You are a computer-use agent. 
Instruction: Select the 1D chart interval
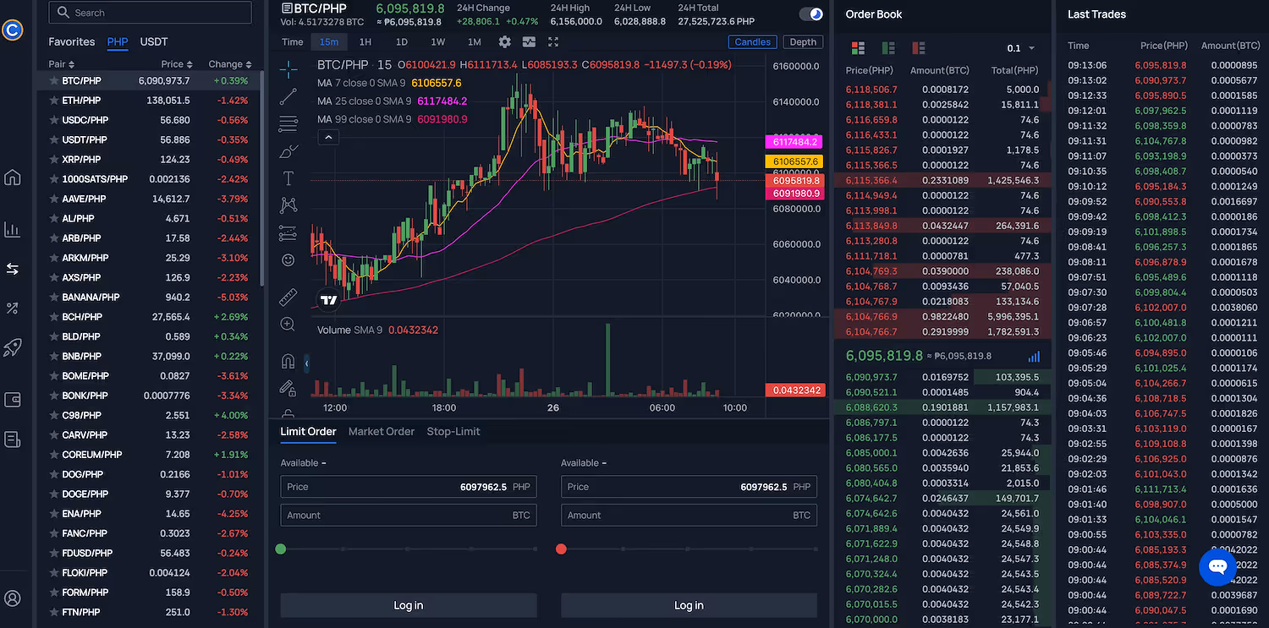(x=402, y=41)
